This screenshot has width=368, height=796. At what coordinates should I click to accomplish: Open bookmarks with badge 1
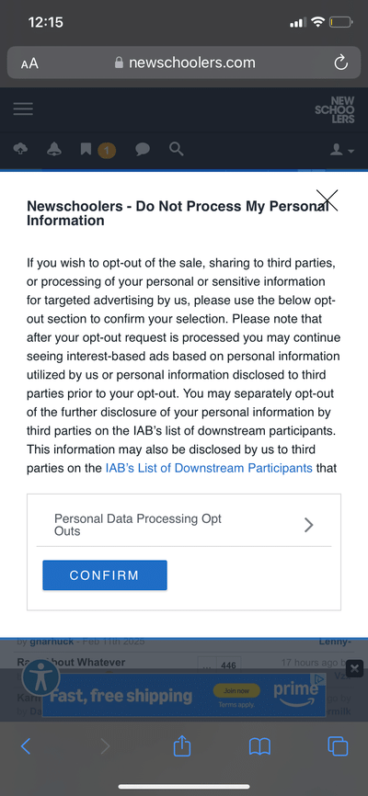98,150
